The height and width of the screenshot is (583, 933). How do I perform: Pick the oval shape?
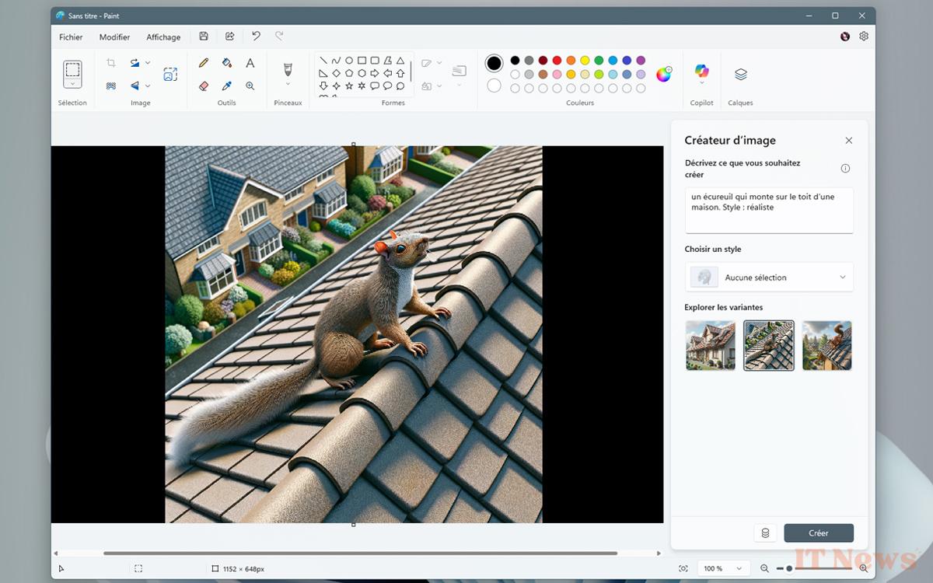(349, 61)
